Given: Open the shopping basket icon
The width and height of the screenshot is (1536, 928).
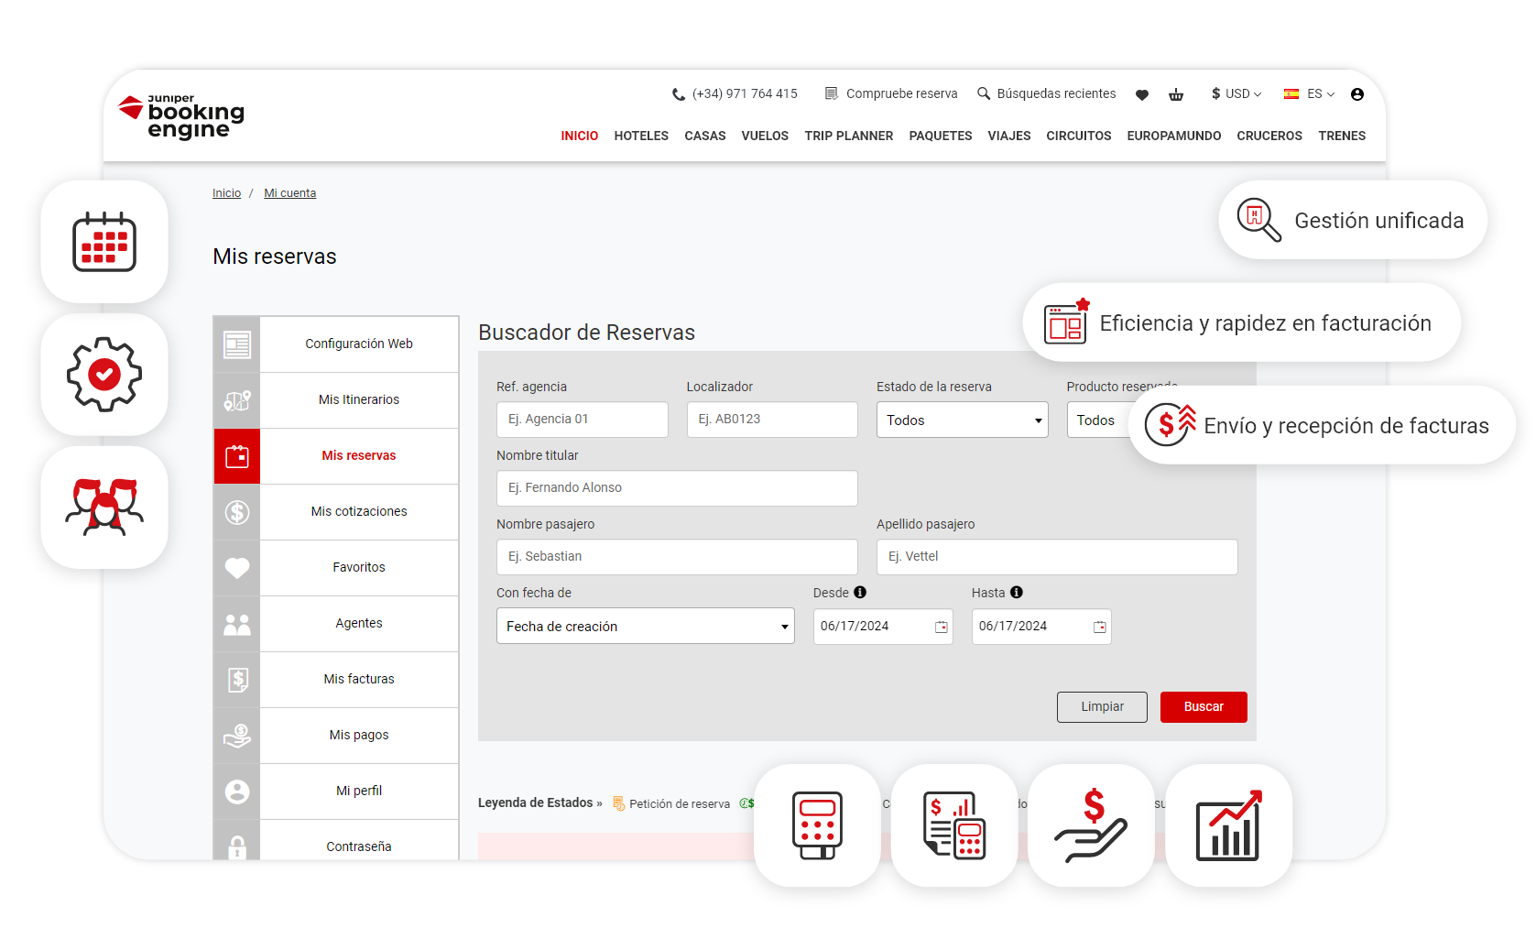Looking at the screenshot, I should [1176, 94].
